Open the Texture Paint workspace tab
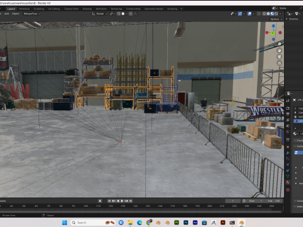This screenshot has width=303, height=227. click(71, 9)
